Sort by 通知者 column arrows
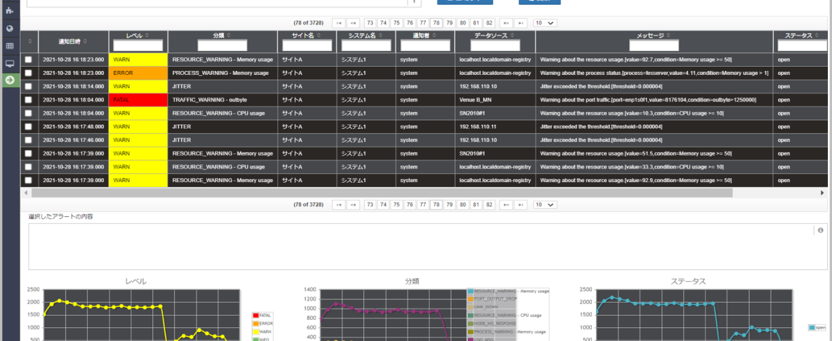Viewport: 832px width, 341px height. (x=433, y=35)
